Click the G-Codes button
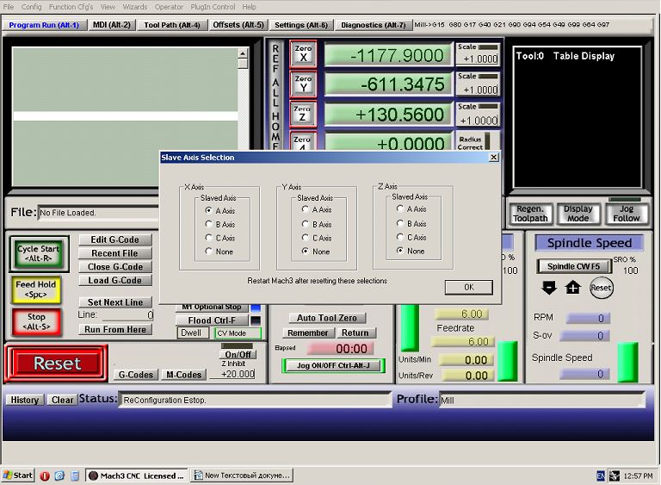 tap(136, 375)
